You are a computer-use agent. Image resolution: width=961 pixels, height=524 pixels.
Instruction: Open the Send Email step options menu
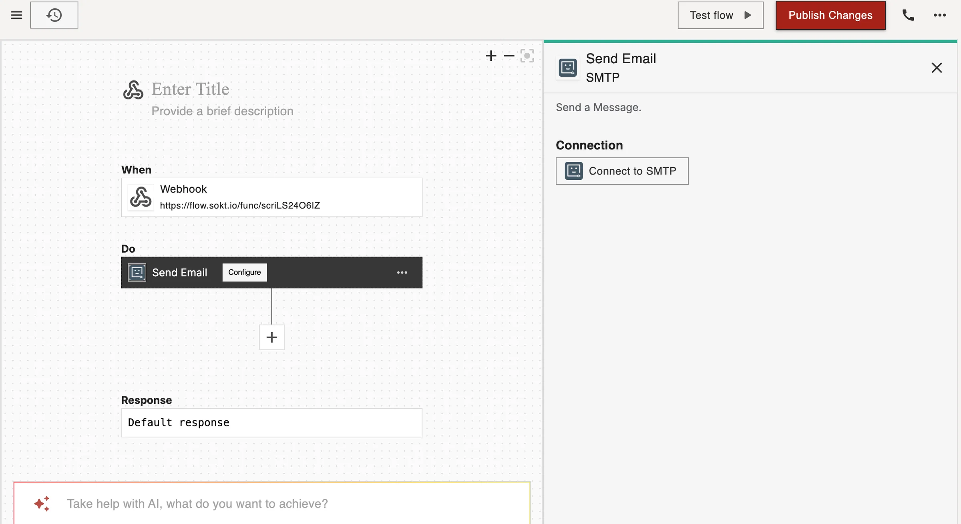[402, 273]
